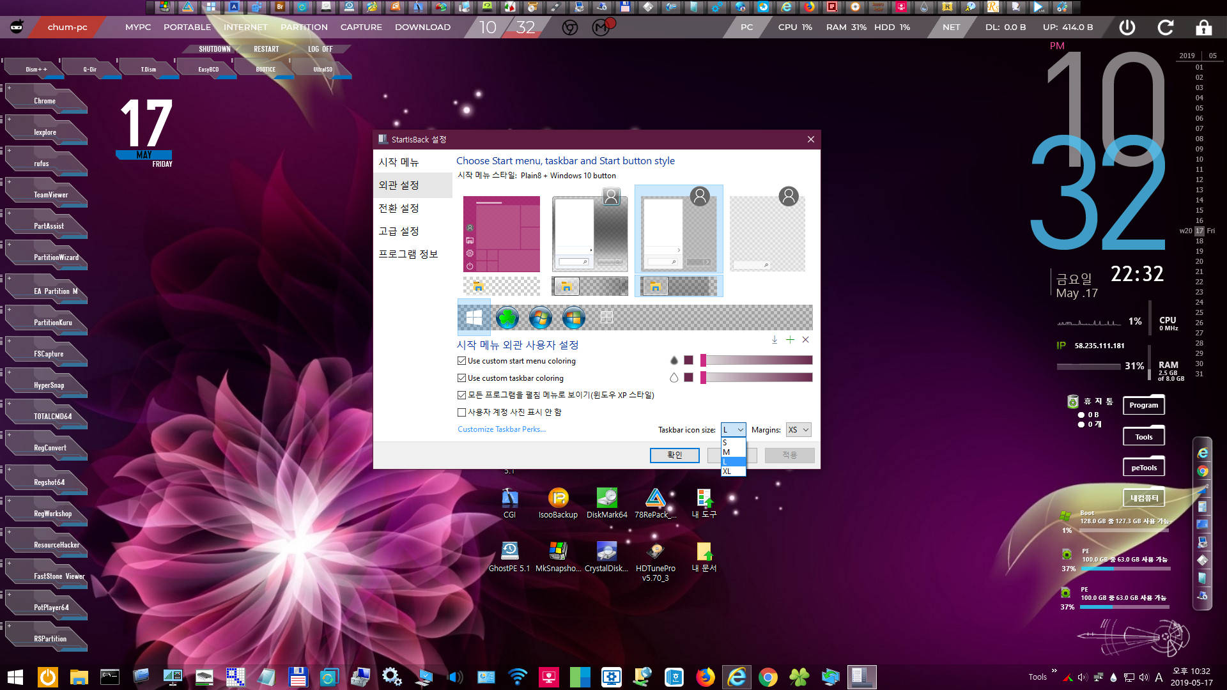Viewport: 1227px width, 690px height.
Task: Click the start menu opacity slider
Action: point(756,360)
